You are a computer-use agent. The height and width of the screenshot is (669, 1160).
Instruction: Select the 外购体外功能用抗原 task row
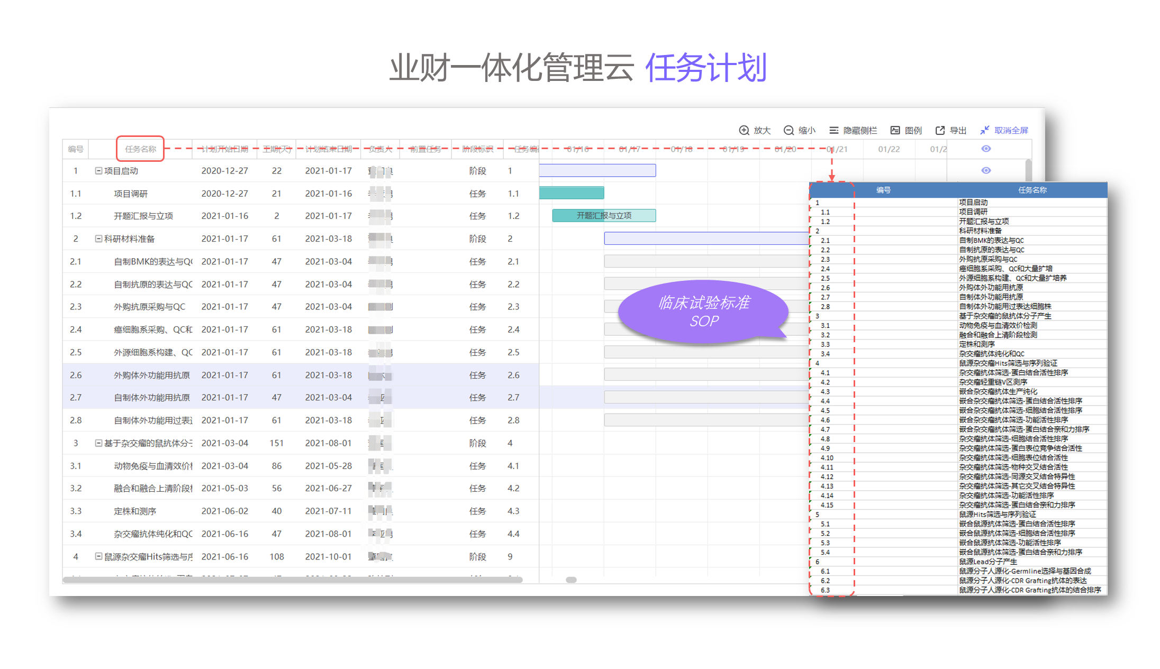coord(152,375)
